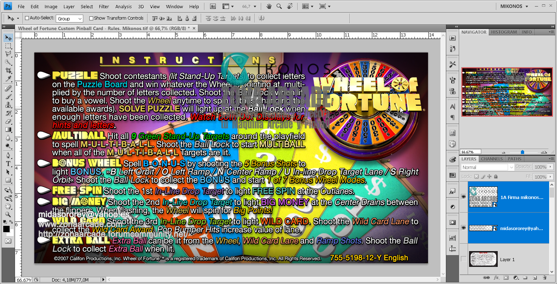The image size is (557, 284).
Task: Hide the midasororey layer
Action: coord(463,228)
